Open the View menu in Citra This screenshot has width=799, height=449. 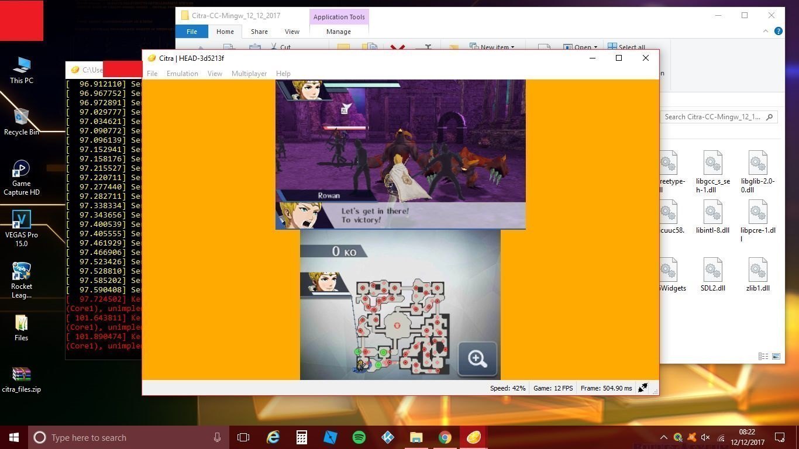215,74
